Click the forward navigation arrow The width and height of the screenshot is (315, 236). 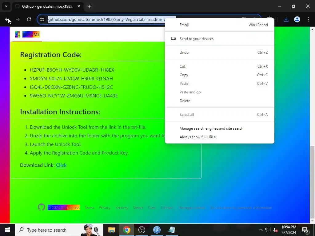(x=18, y=19)
